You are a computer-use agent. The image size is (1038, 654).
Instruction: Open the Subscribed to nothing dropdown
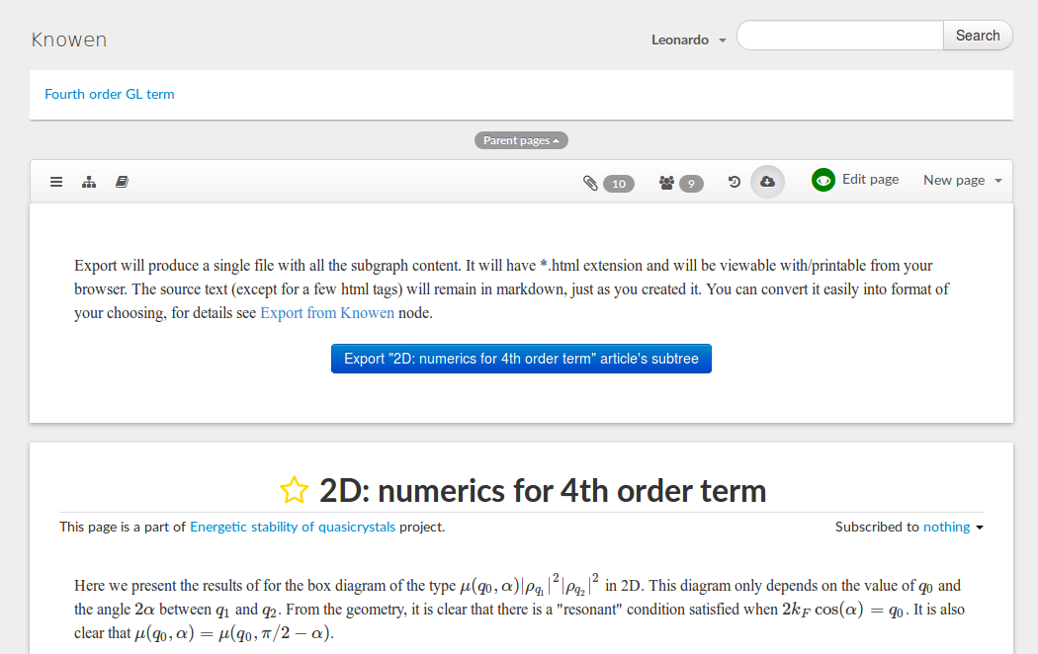click(x=952, y=527)
